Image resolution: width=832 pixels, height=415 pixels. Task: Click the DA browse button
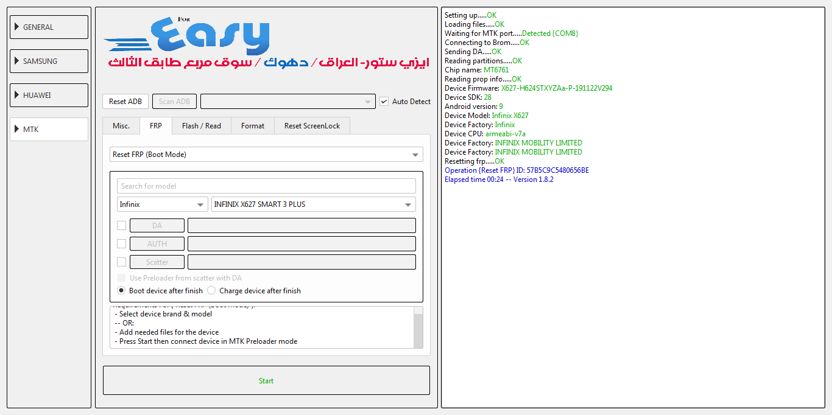[157, 226]
